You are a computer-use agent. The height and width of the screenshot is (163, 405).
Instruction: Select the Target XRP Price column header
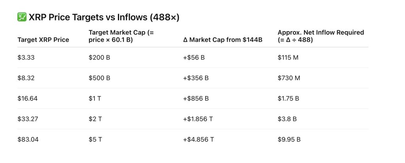tap(43, 40)
